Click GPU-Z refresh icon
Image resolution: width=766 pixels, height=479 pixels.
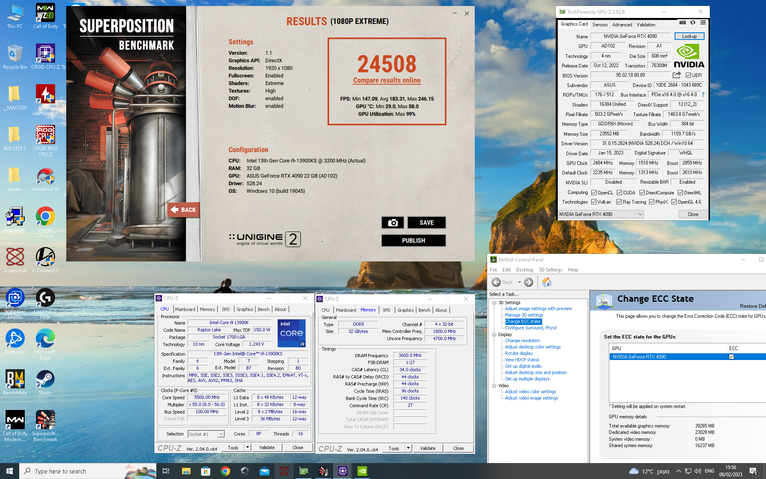click(693, 23)
